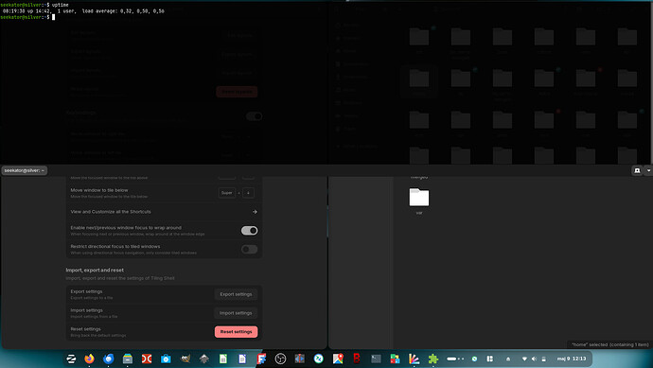The height and width of the screenshot is (368, 653).
Task: Open the volume speaker tray icon
Action: [x=534, y=359]
